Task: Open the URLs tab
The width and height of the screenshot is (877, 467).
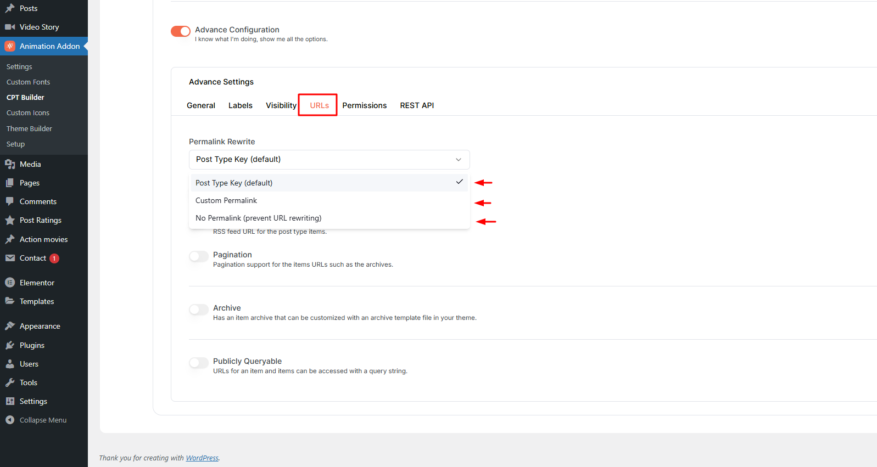Action: tap(319, 105)
